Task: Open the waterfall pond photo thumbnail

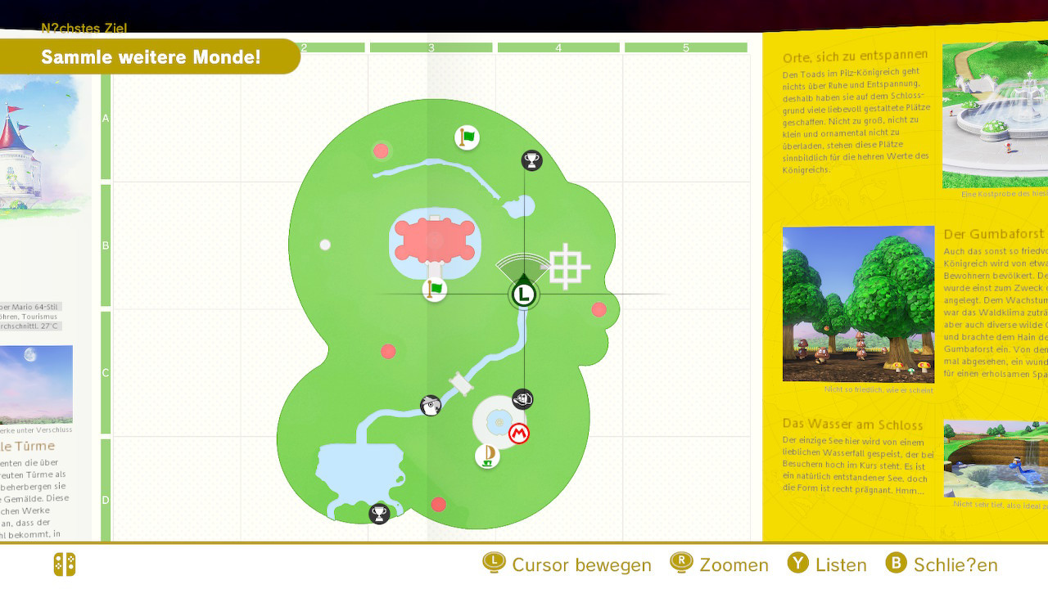Action: pos(996,459)
